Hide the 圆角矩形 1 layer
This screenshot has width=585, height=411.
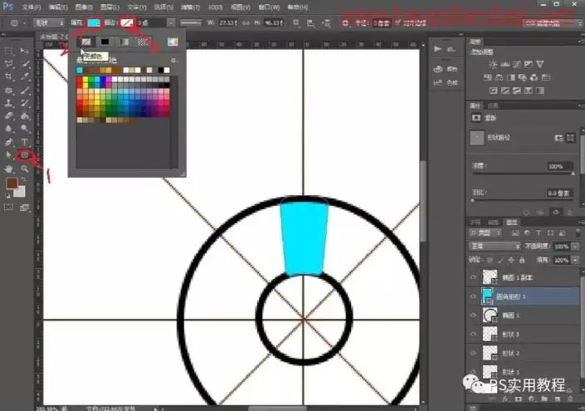(474, 296)
